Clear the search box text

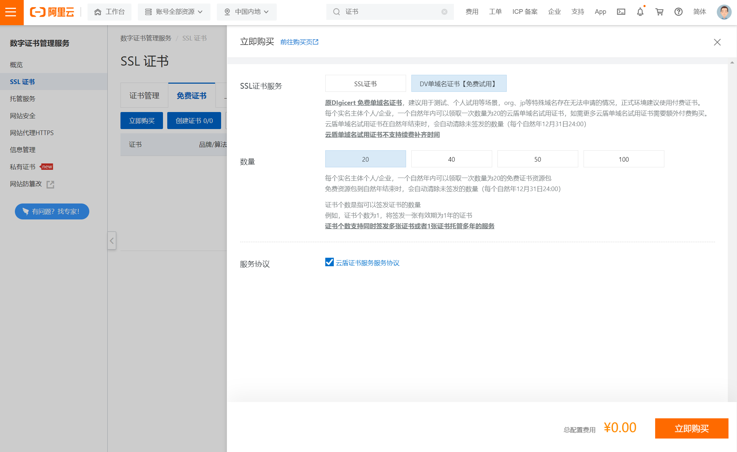click(444, 12)
